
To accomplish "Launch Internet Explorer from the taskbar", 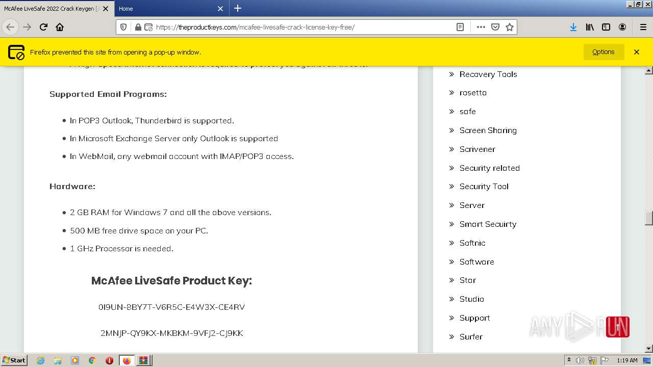I will 40,360.
